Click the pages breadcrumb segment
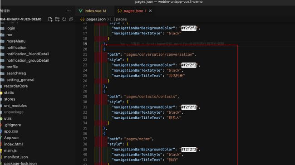 pyautogui.click(x=121, y=19)
